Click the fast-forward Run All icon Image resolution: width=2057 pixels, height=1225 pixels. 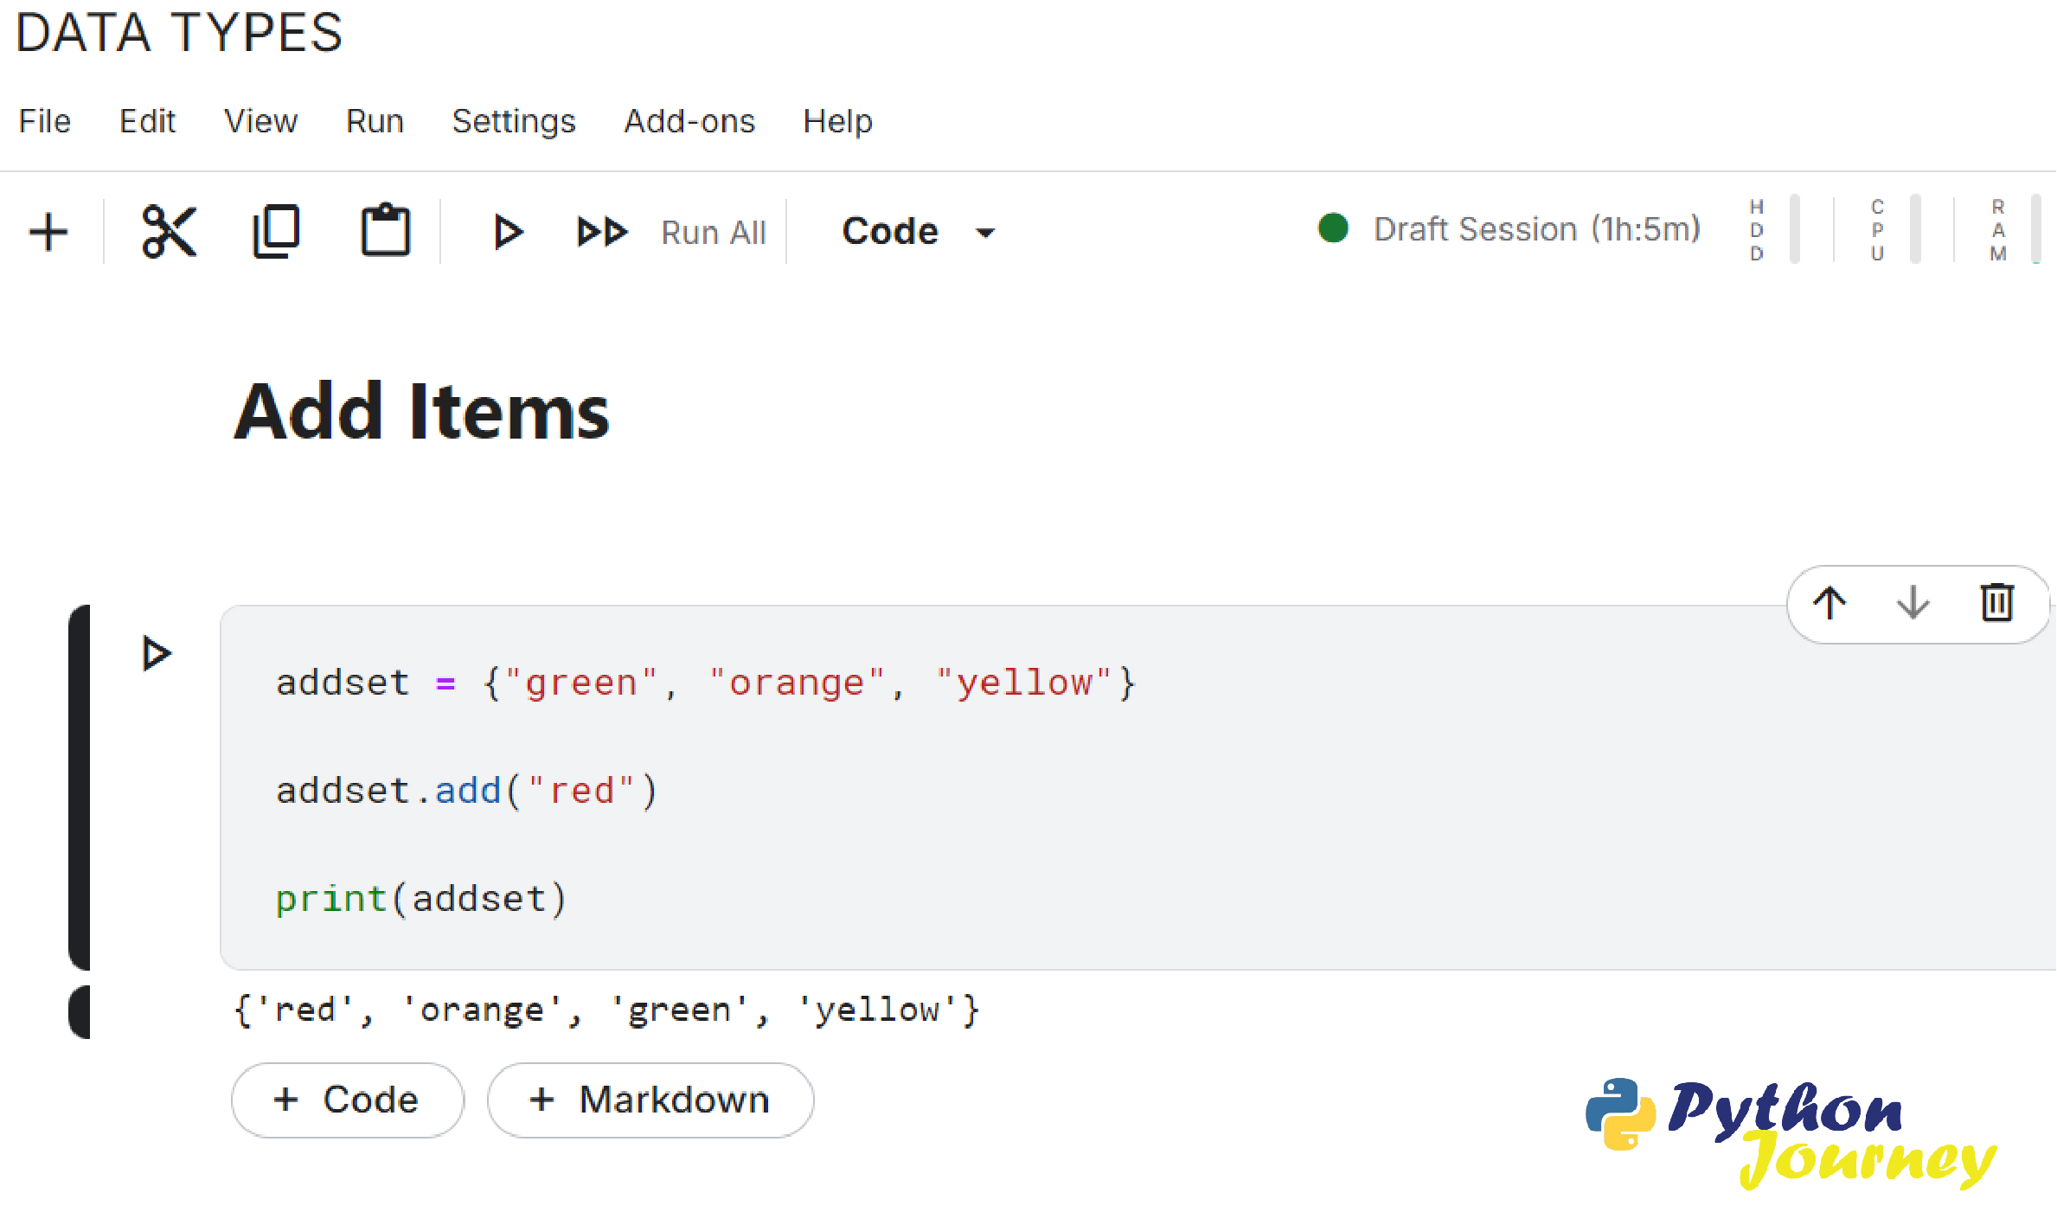pyautogui.click(x=601, y=232)
